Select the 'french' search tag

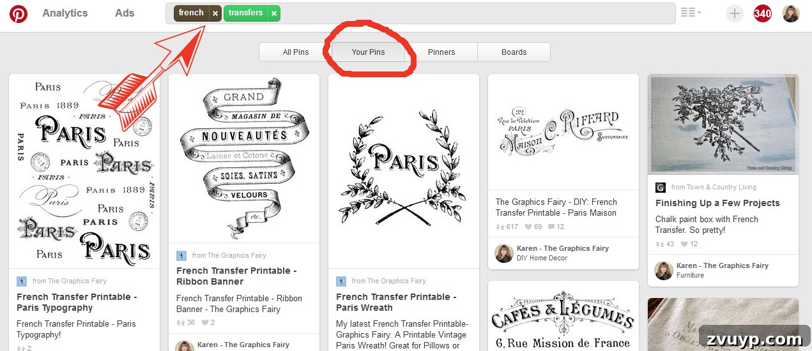point(191,13)
